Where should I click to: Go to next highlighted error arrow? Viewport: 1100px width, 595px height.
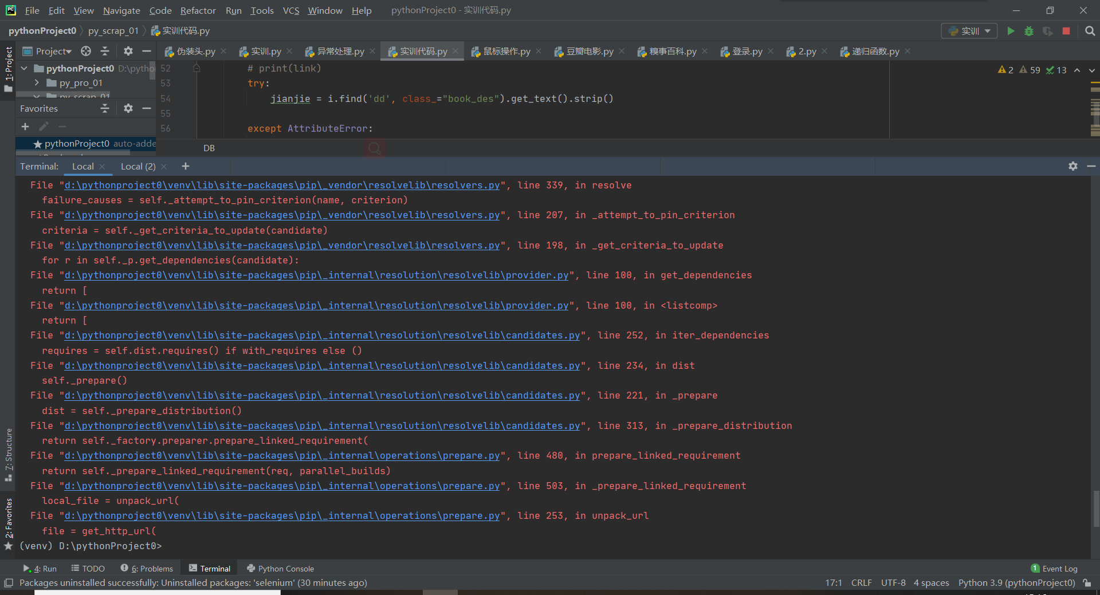tap(1091, 70)
